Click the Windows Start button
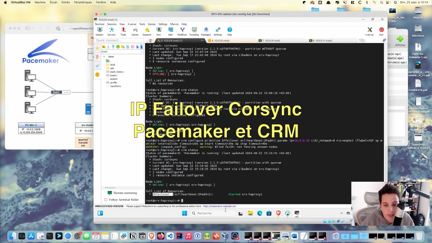Image resolution: width=432 pixels, height=243 pixels. pos(185,213)
